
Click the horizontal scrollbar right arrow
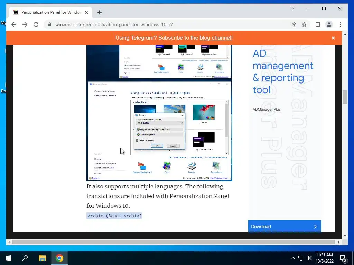pos(339,242)
